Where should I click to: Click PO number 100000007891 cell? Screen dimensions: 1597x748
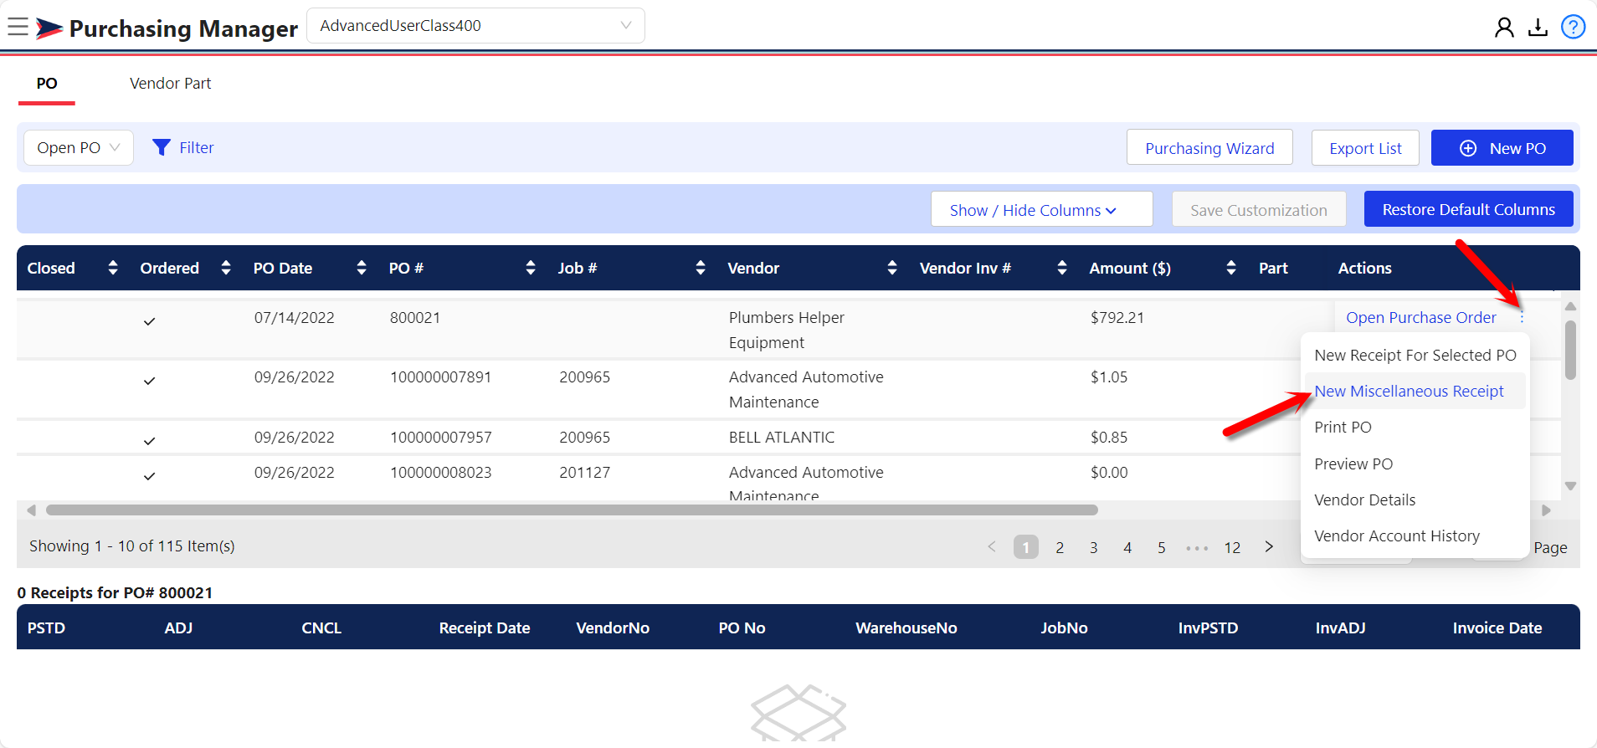coord(440,377)
